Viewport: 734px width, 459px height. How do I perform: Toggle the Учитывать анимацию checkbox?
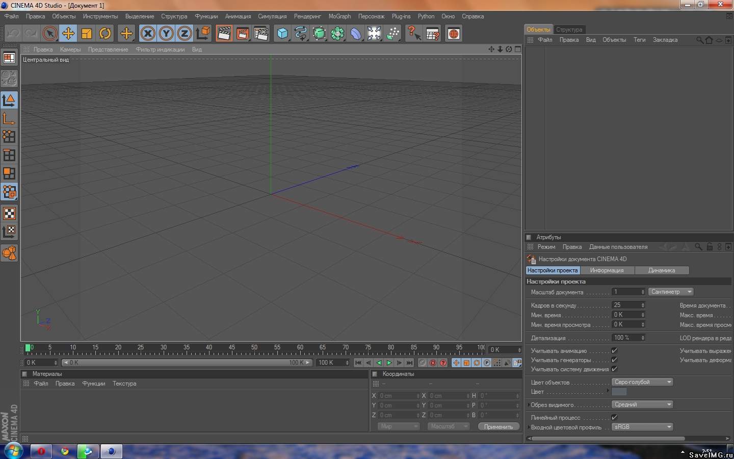(x=614, y=350)
